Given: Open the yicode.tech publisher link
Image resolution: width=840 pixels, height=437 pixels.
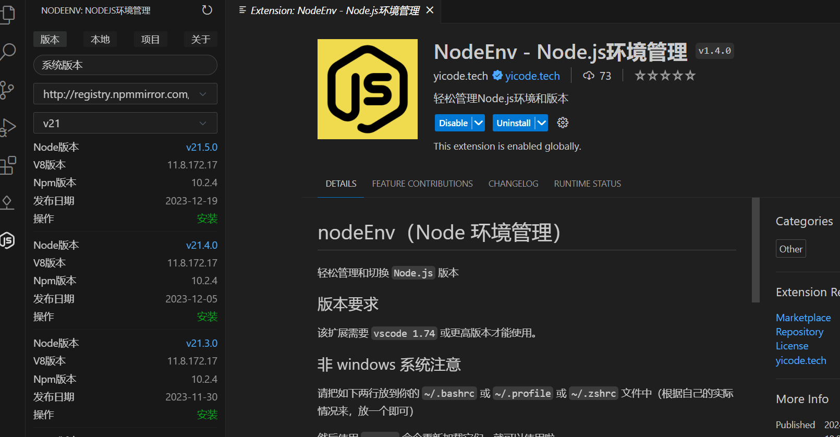Looking at the screenshot, I should point(532,76).
